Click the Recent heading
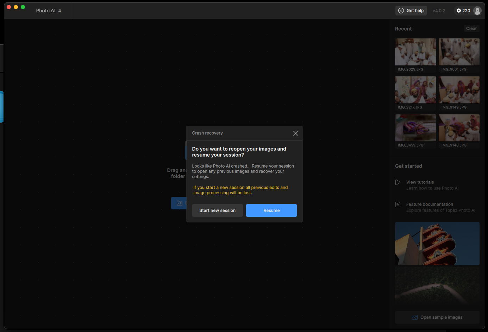488x332 pixels. coord(403,29)
